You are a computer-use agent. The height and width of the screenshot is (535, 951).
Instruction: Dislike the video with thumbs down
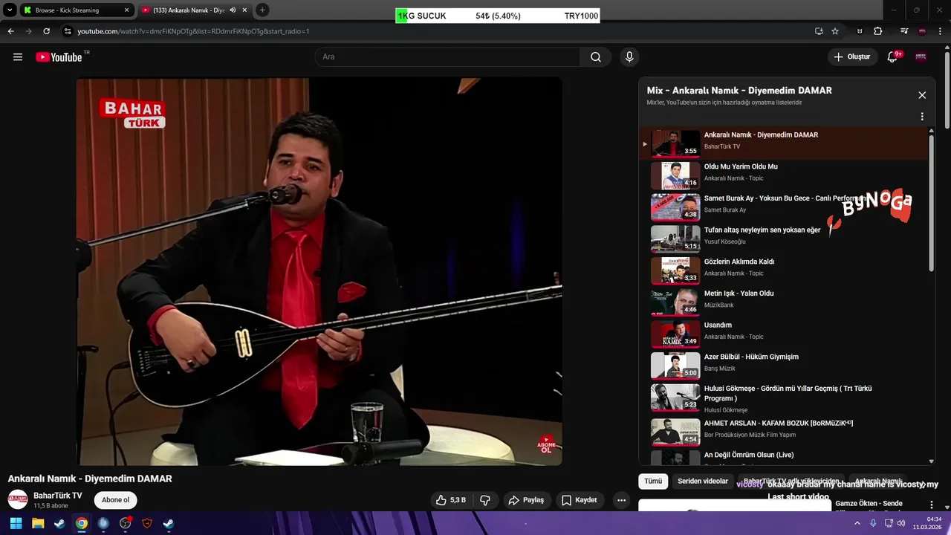[x=485, y=500]
